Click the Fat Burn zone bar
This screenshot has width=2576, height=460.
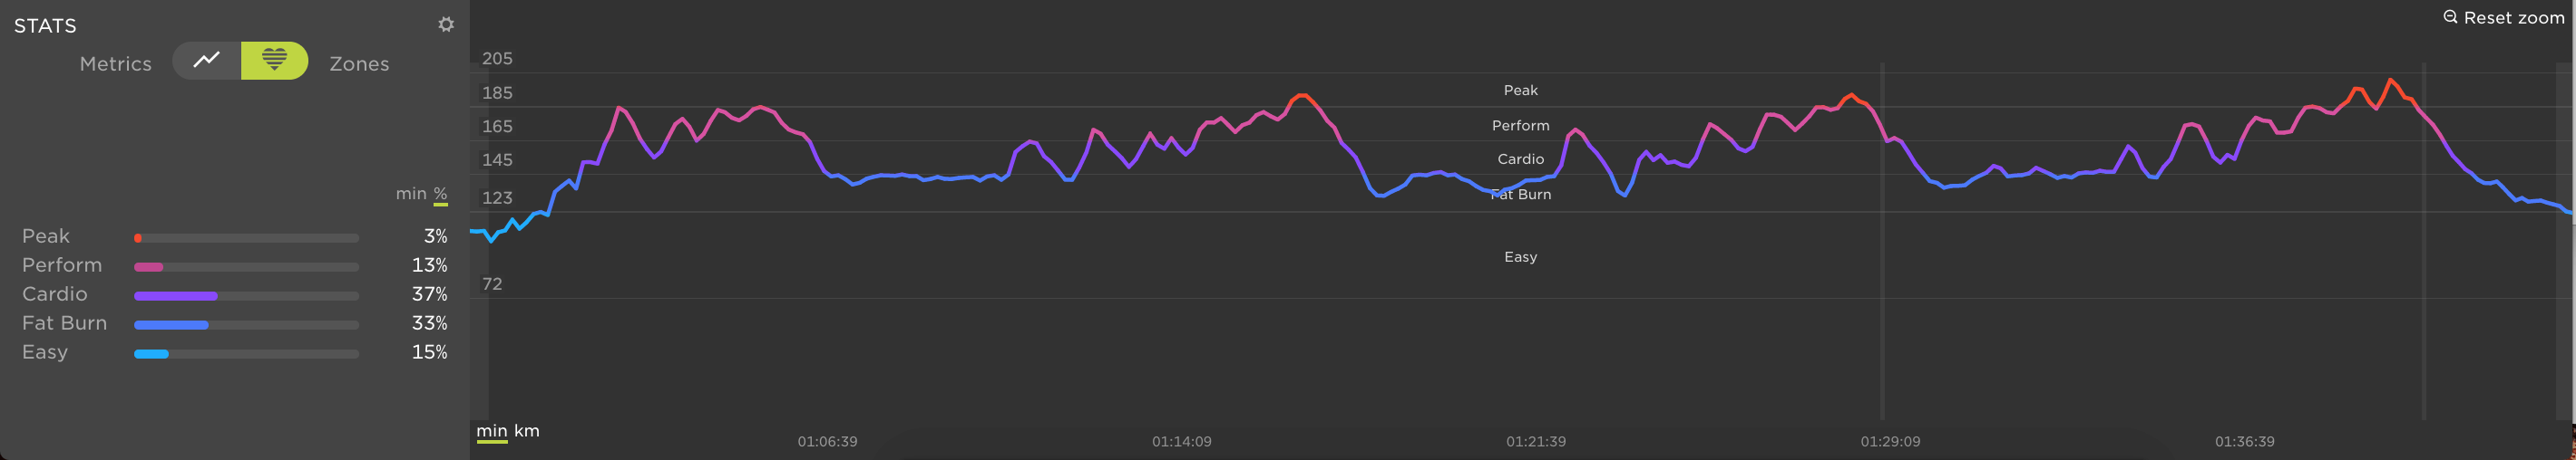pos(246,325)
